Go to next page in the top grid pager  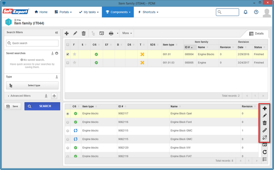263,96
